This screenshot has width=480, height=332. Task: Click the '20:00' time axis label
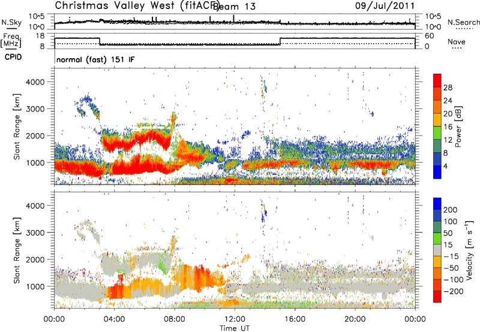point(355,319)
